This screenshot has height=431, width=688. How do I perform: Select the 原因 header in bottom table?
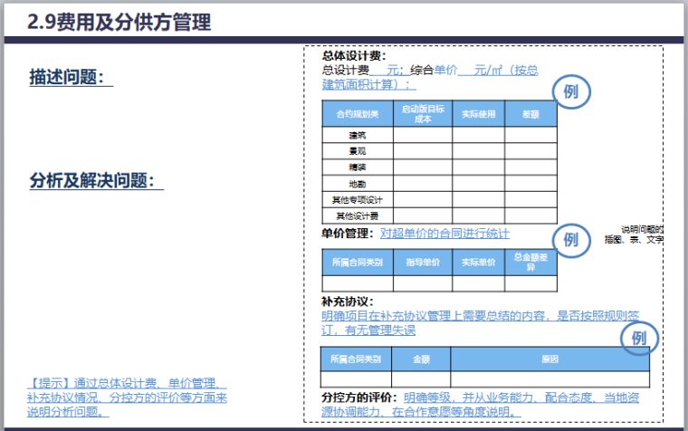pos(549,359)
